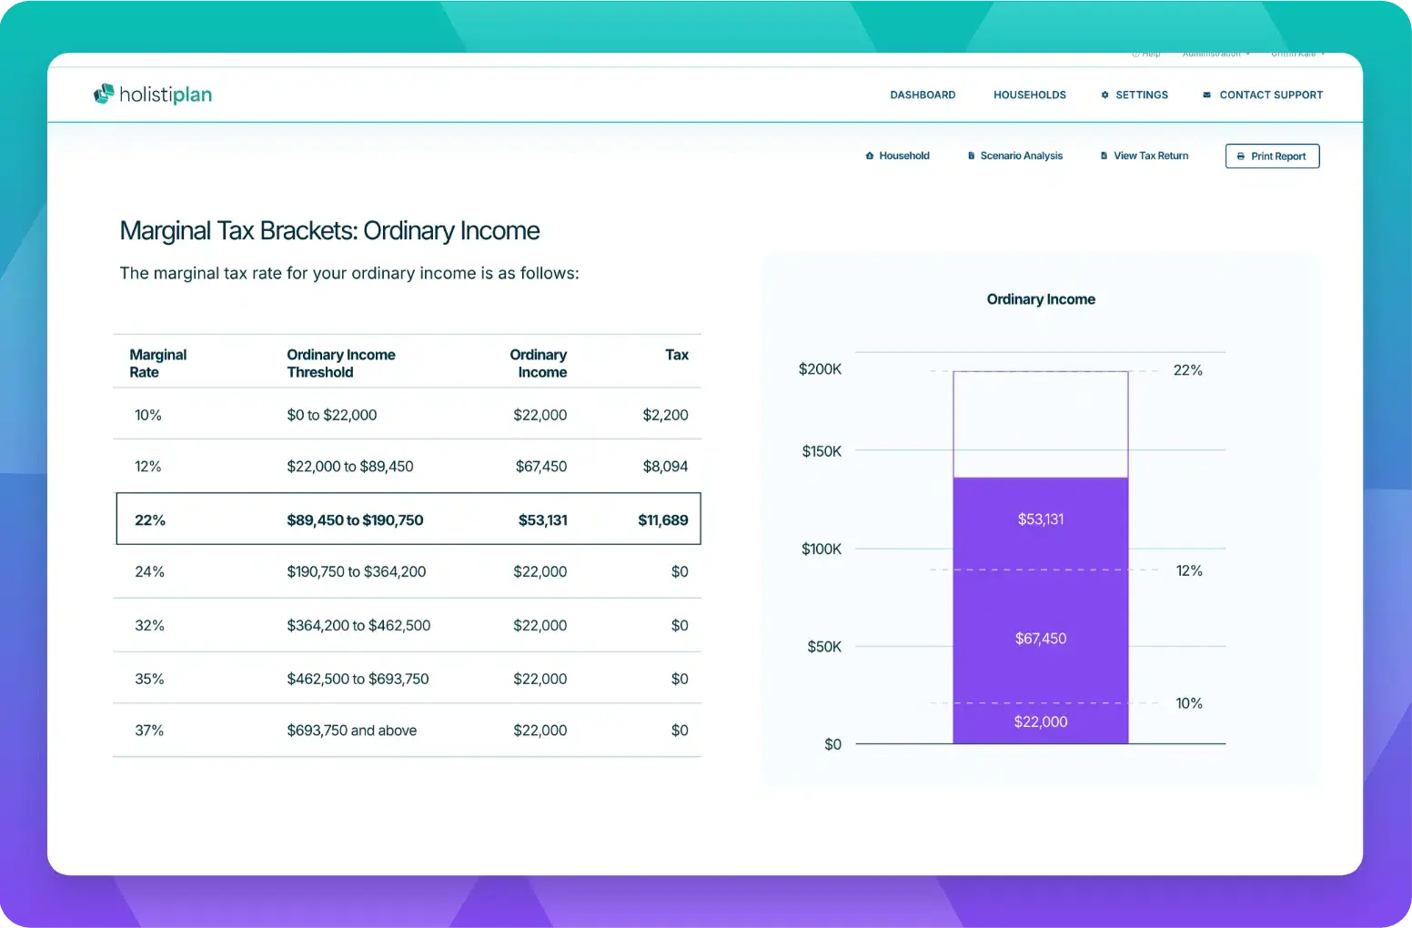Click the Holistiplan logo

(152, 95)
